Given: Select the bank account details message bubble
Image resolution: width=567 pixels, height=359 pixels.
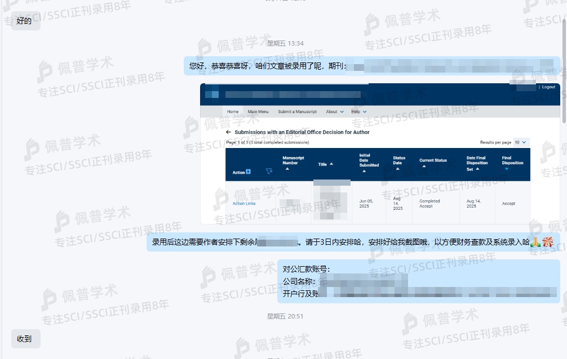Looking at the screenshot, I should pos(418,281).
